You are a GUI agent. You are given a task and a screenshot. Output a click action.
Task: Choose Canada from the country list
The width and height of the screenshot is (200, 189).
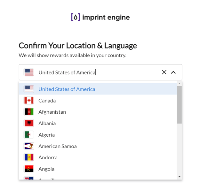[98, 101]
